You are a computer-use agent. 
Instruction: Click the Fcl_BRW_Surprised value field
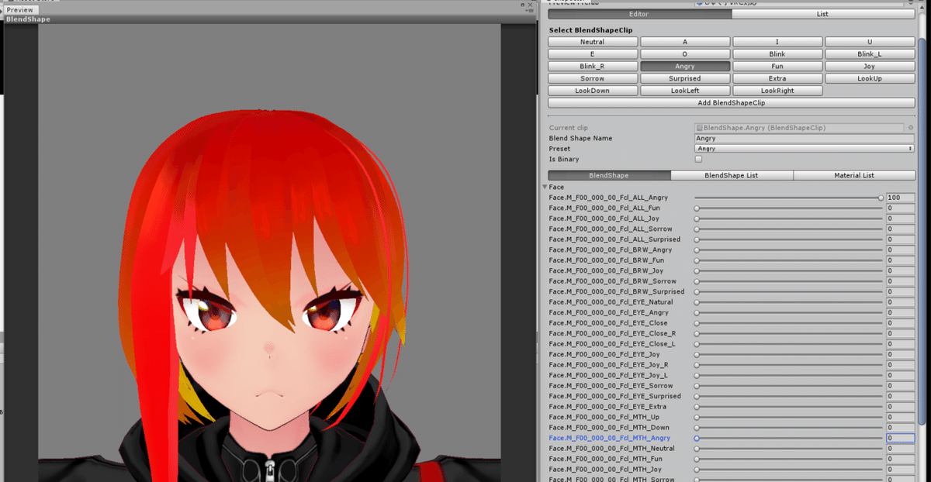point(900,292)
